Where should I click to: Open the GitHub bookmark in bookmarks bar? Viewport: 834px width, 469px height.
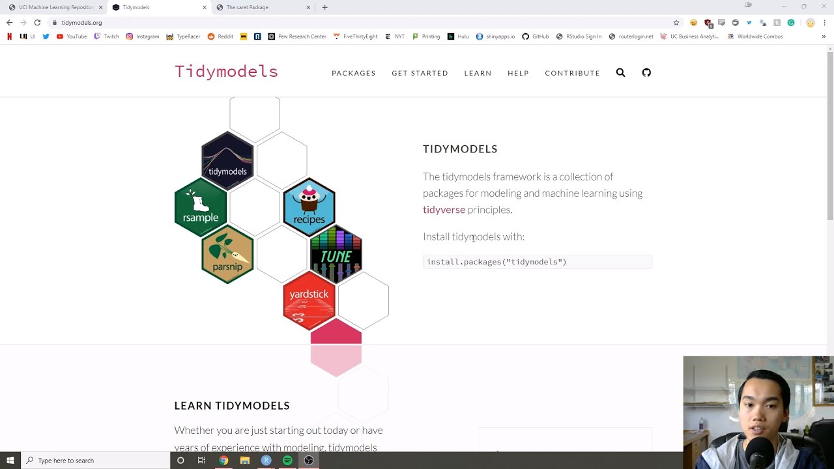(536, 36)
